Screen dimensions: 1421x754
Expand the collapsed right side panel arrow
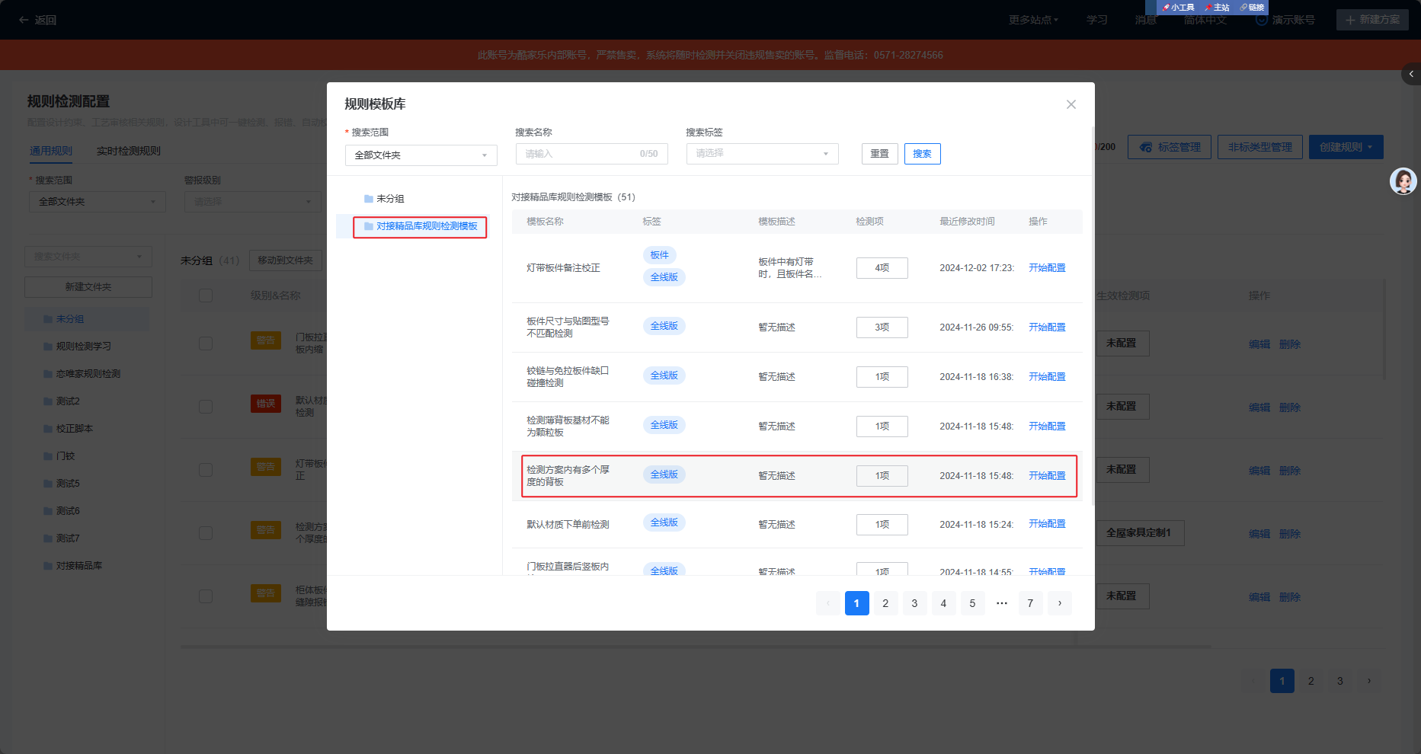[1411, 74]
